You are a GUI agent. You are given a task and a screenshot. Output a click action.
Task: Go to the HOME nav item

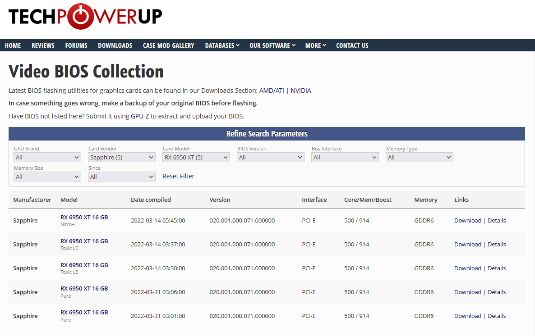point(13,45)
